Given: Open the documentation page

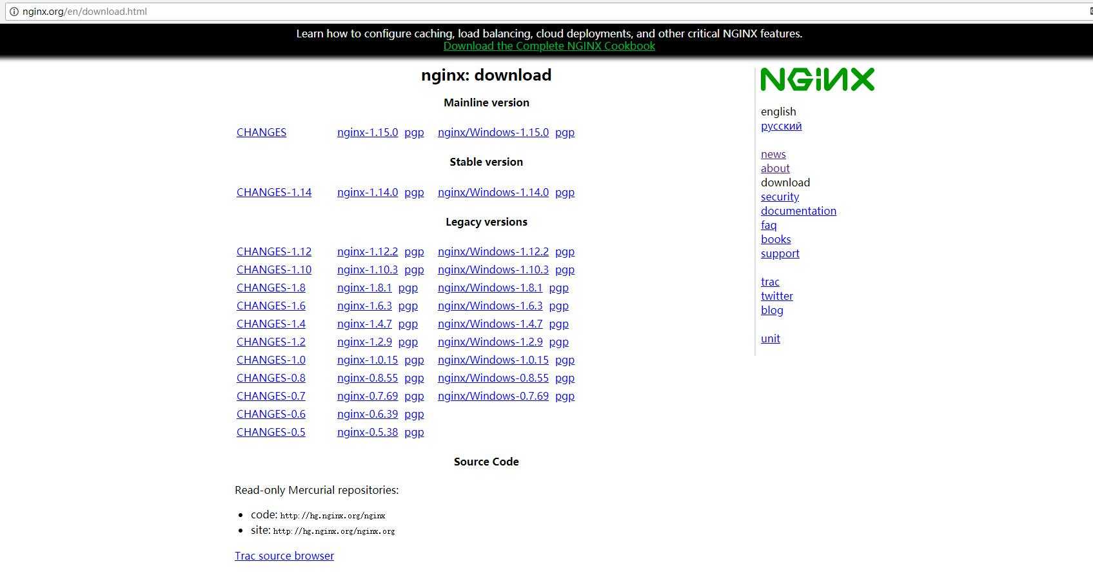Looking at the screenshot, I should coord(798,211).
